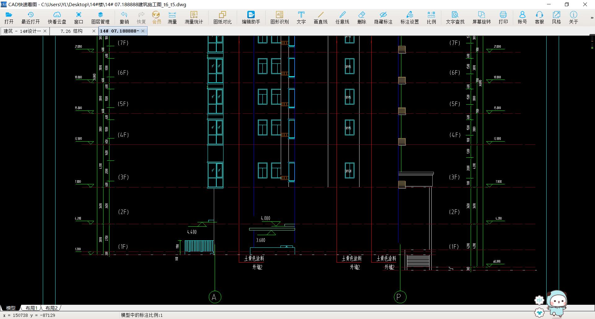Select the 测量 measure tool
The image size is (595, 319).
point(172,18)
